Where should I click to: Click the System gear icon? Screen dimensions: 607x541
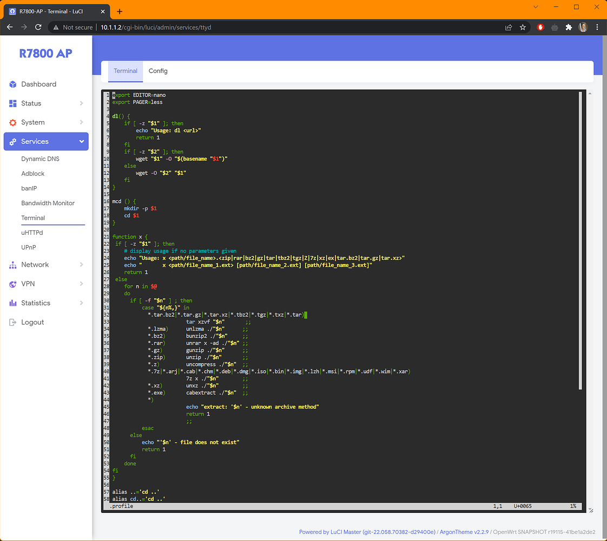(13, 123)
